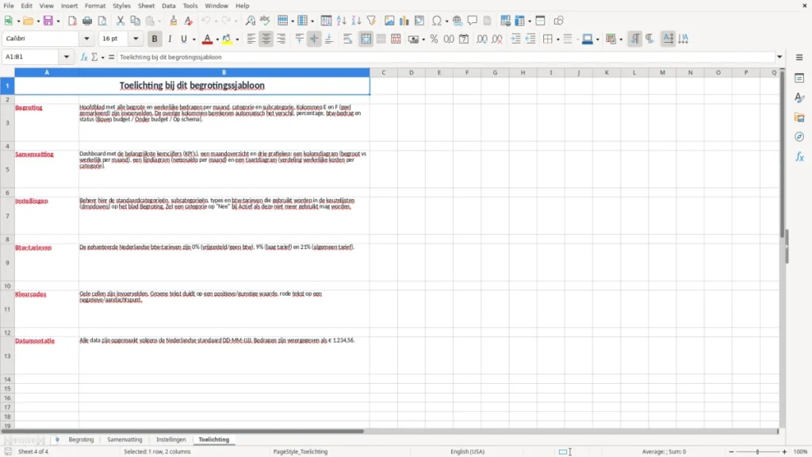Screen dimensions: 812x457
Task: Open the sidebar Navigator compass icon
Action: point(799,136)
